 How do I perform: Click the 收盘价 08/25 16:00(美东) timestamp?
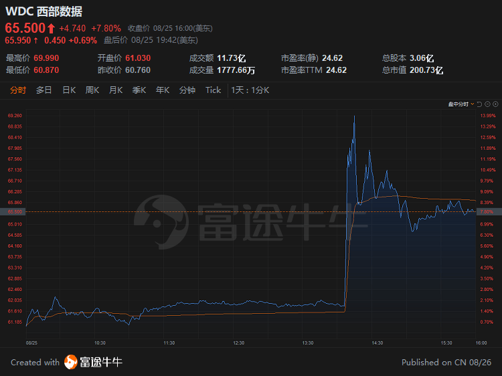[170, 29]
